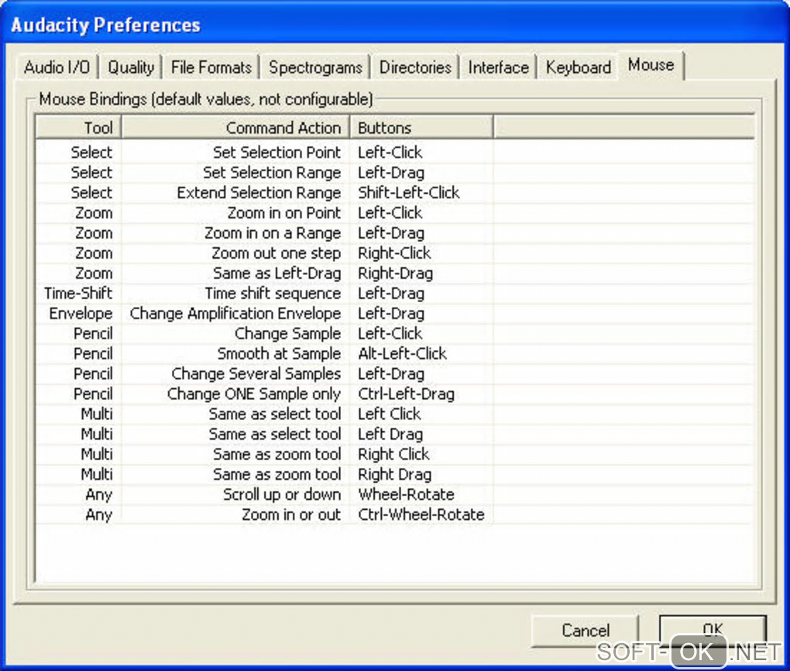The height and width of the screenshot is (671, 790).
Task: Click Change Amplification Envelope entry
Action: pyautogui.click(x=235, y=314)
